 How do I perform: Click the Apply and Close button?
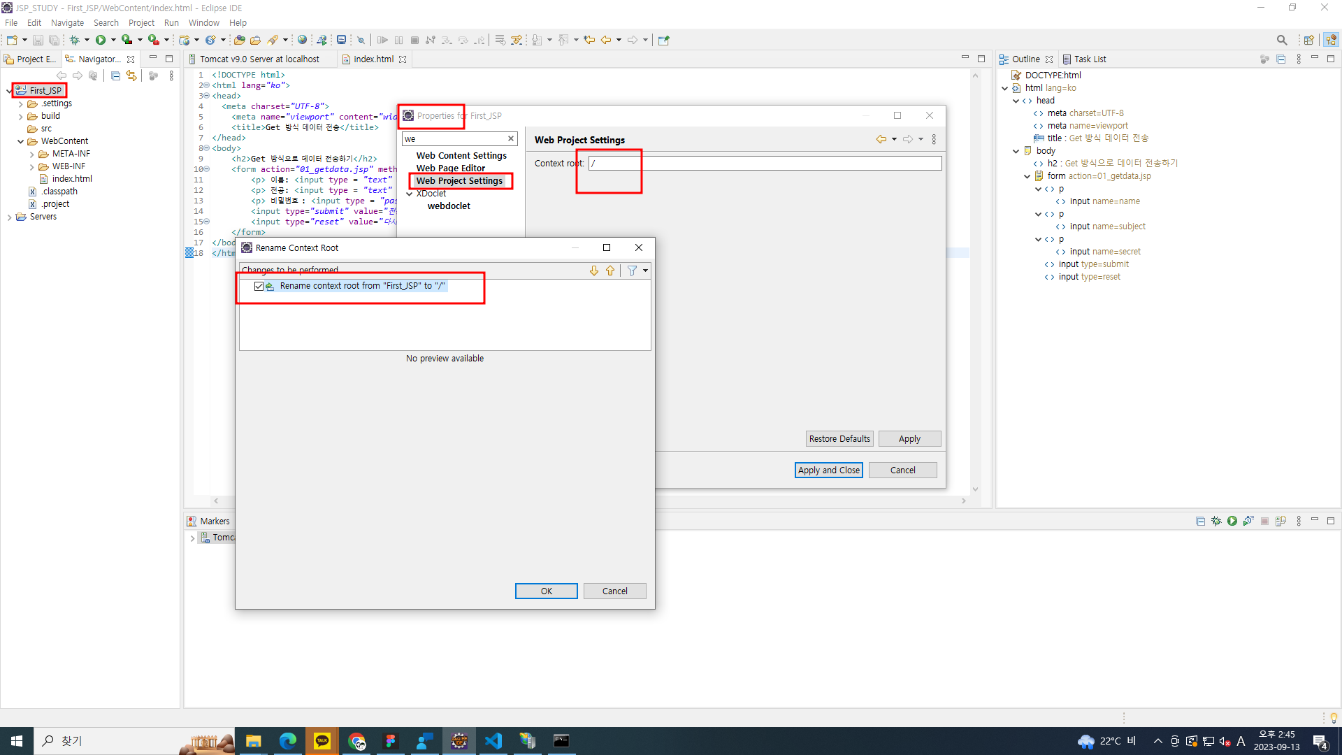[x=828, y=470]
